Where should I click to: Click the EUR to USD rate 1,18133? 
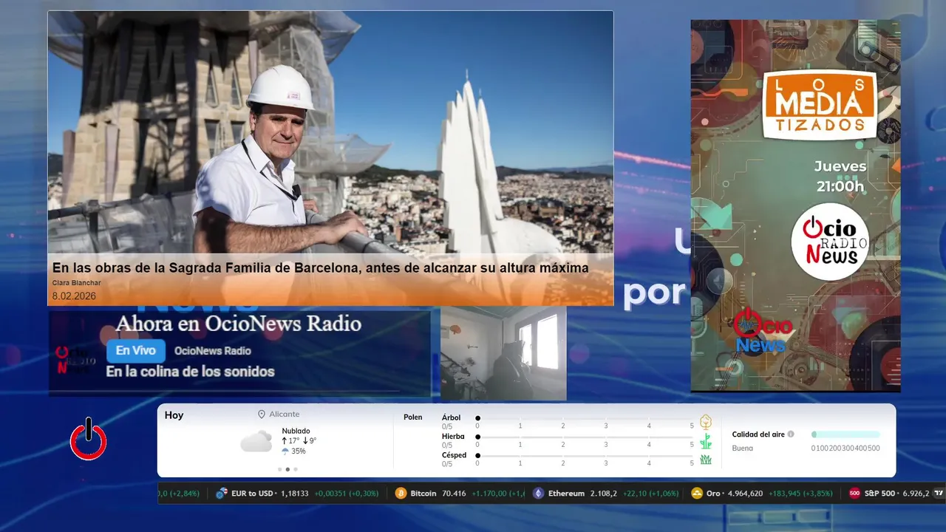(x=294, y=494)
